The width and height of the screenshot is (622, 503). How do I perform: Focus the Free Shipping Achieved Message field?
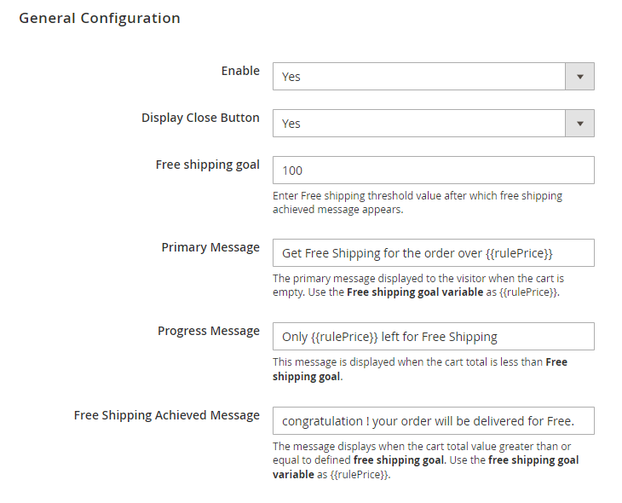(x=433, y=420)
